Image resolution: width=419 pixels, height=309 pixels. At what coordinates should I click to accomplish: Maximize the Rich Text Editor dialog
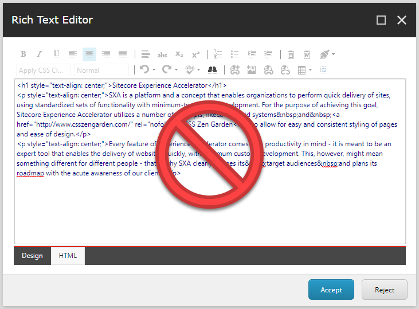click(381, 20)
